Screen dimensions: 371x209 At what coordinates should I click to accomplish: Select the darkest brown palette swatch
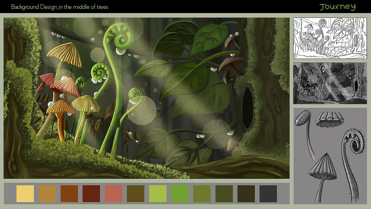pyautogui.click(x=246, y=194)
